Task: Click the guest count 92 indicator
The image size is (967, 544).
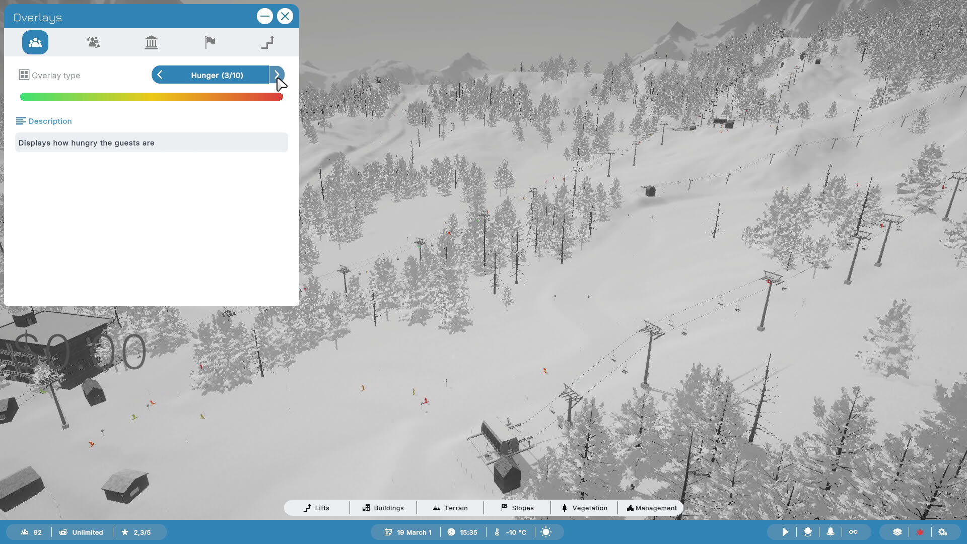Action: click(x=31, y=532)
